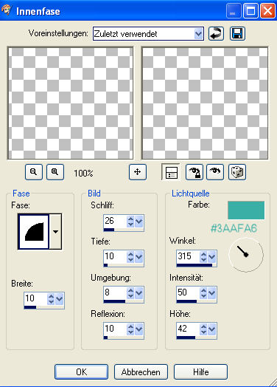Click the zoom in magnifier icon
This screenshot has height=387, width=277.
click(55, 172)
